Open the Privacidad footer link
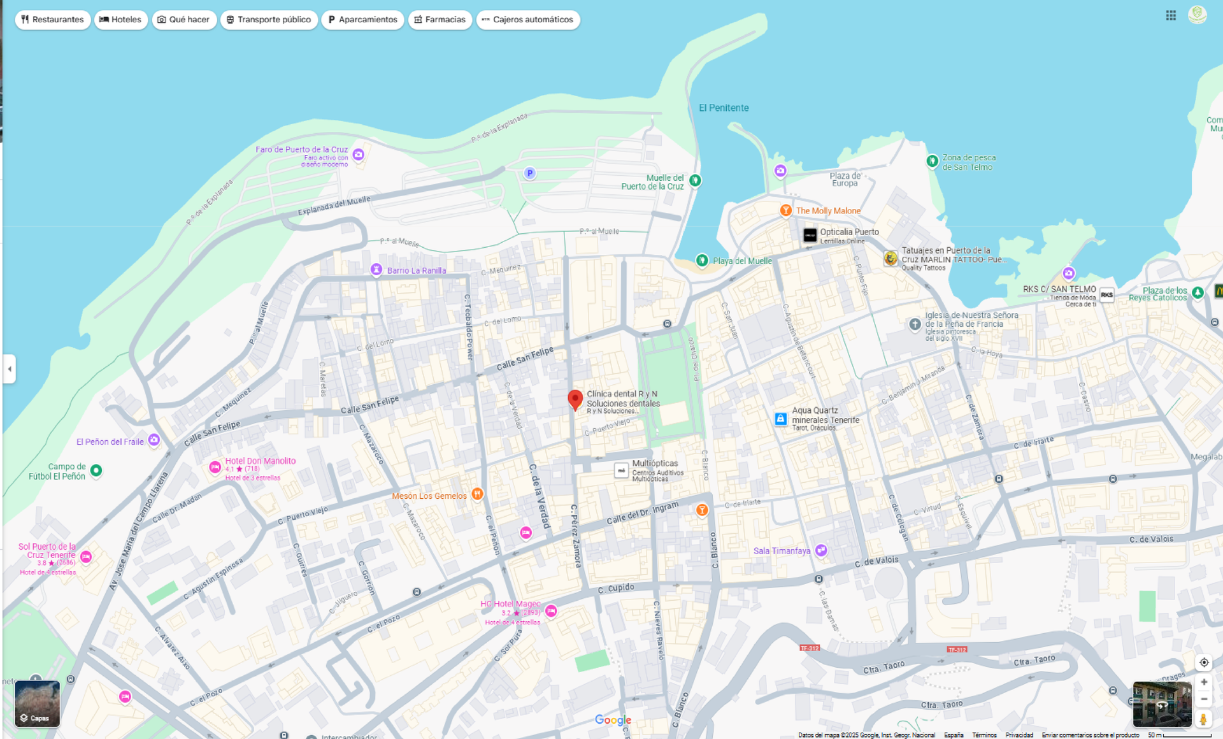 point(1019,735)
